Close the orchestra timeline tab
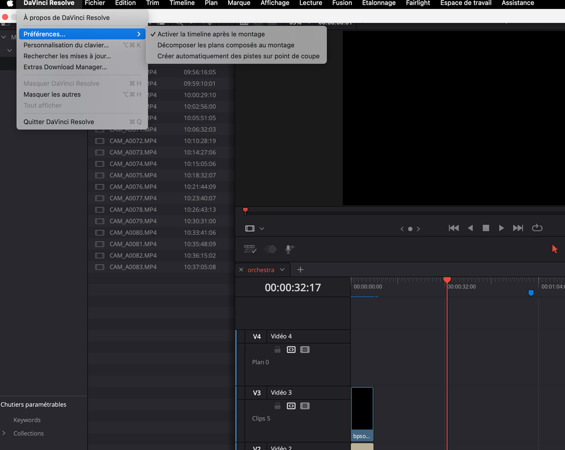The image size is (565, 450). click(241, 269)
